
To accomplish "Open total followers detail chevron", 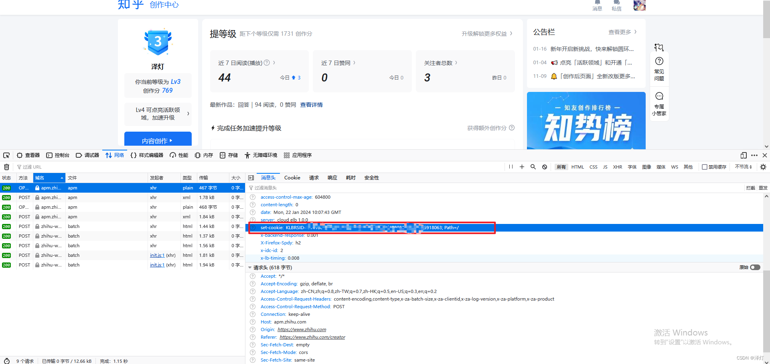I will (456, 63).
